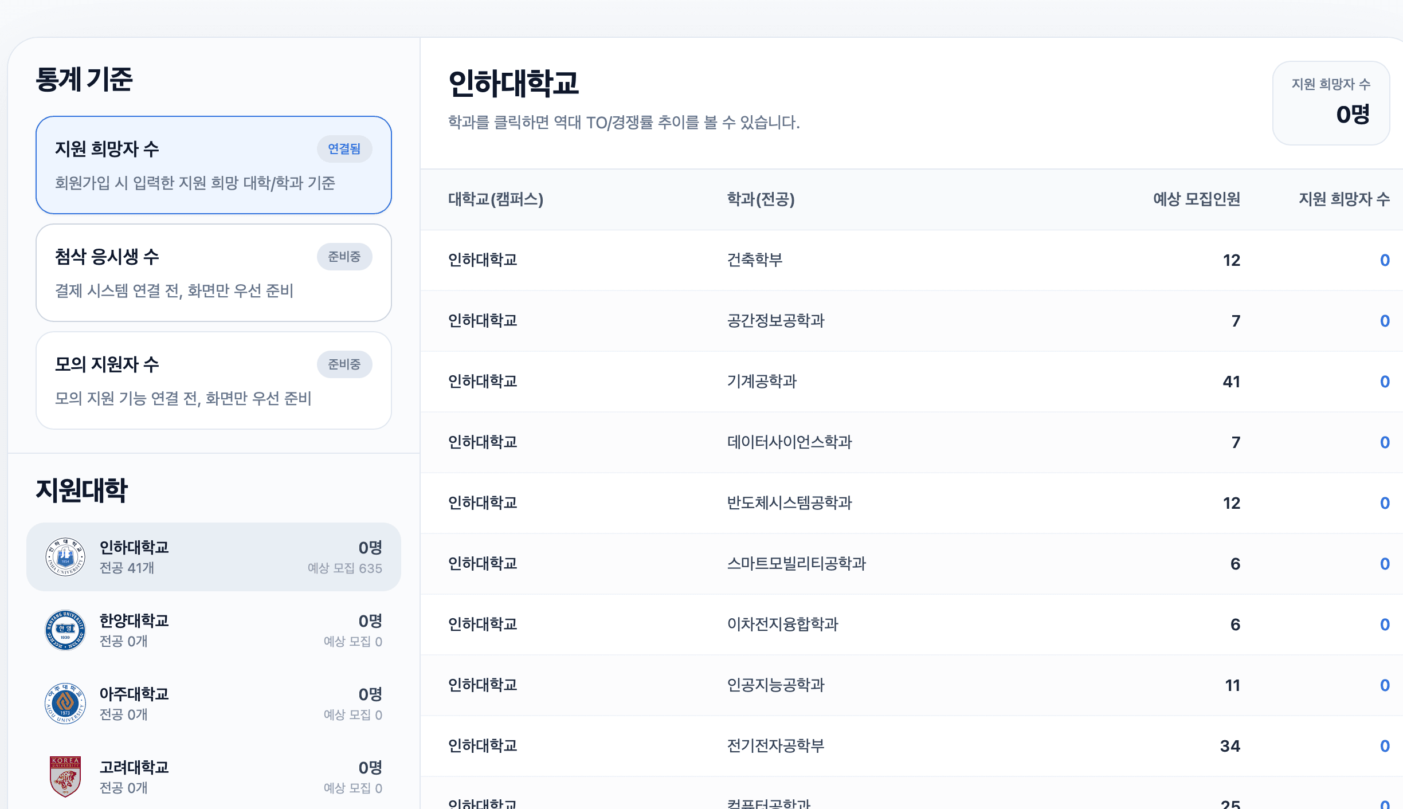The height and width of the screenshot is (809, 1403).
Task: Click the 지원 희망자 수 0명 summary card
Action: click(x=1331, y=103)
